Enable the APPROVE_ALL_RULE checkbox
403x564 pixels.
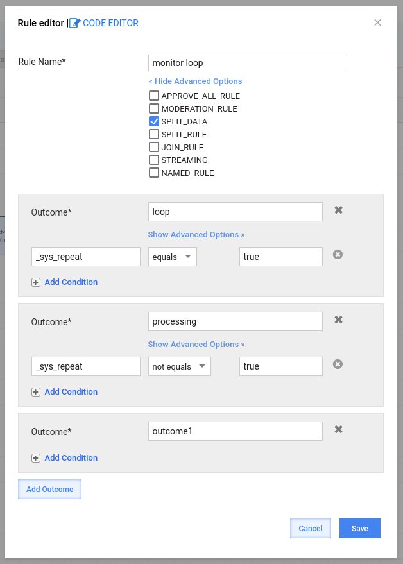click(154, 96)
